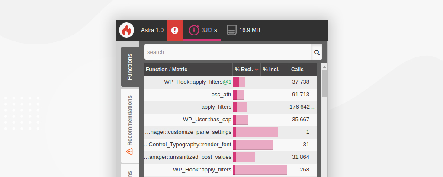Select the unsanitized_post_values function row
The height and width of the screenshot is (177, 443).
point(230,157)
